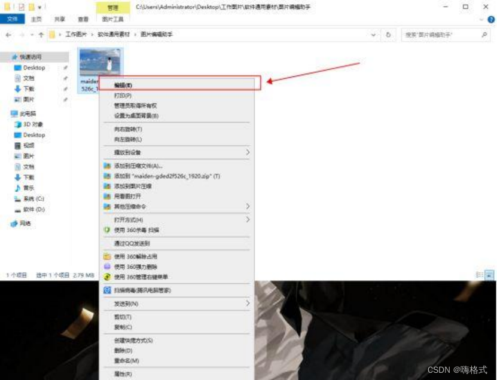Select the maiden image thumbnail

[x=100, y=62]
